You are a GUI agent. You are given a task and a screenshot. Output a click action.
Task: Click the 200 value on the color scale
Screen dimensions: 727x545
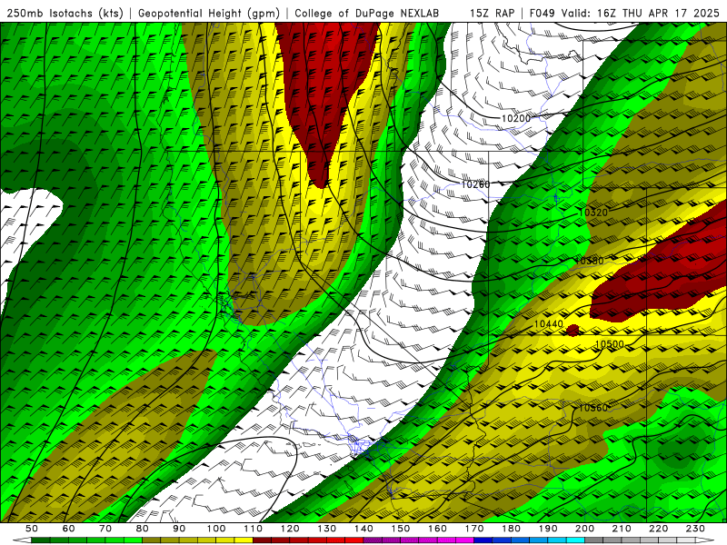point(584,529)
